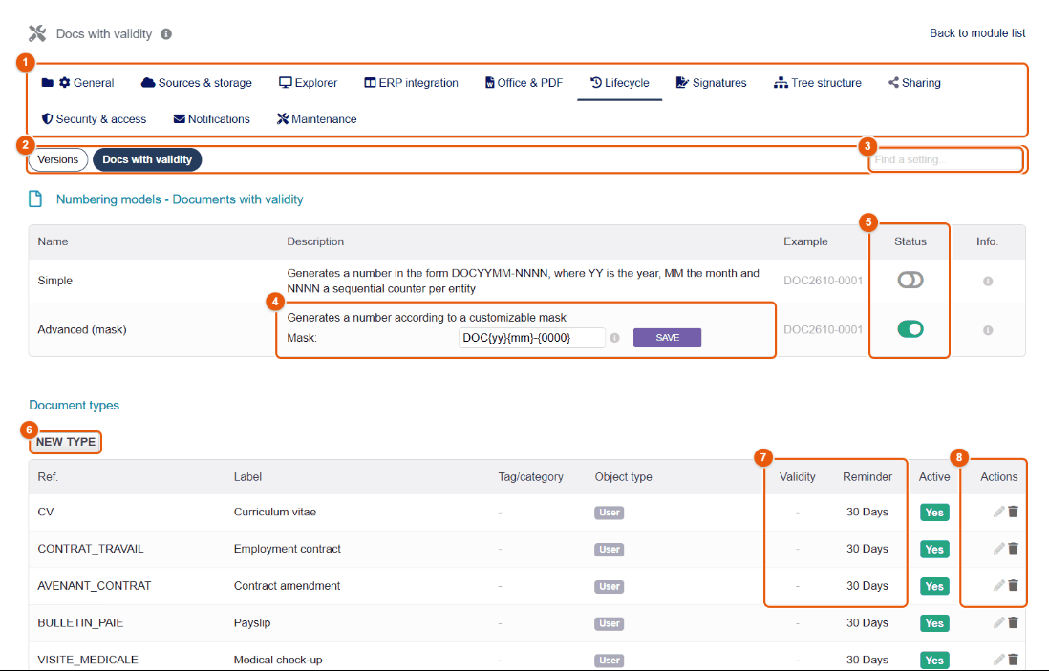Click the help icon next to the Mask field
This screenshot has width=1049, height=671.
[615, 338]
